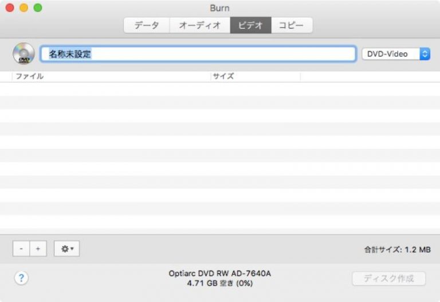Viewport: 440px width, 302px height.
Task: Minimize the window using the yellow button
Action: pyautogui.click(x=23, y=8)
